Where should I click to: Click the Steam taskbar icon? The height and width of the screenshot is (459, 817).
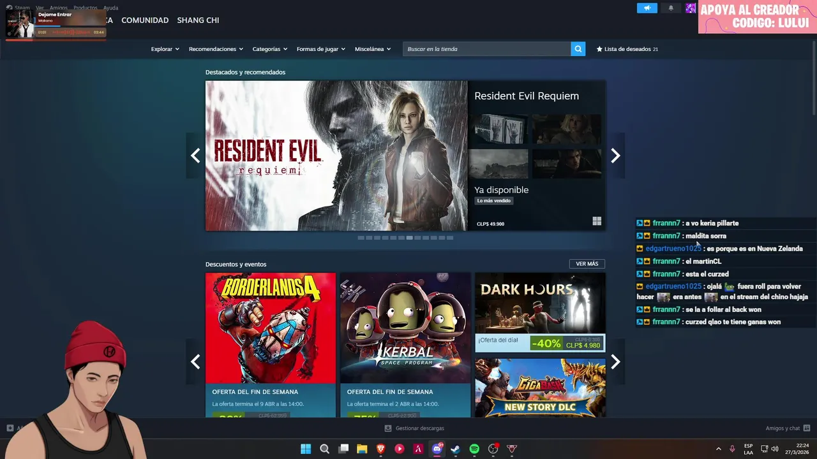[456, 449]
